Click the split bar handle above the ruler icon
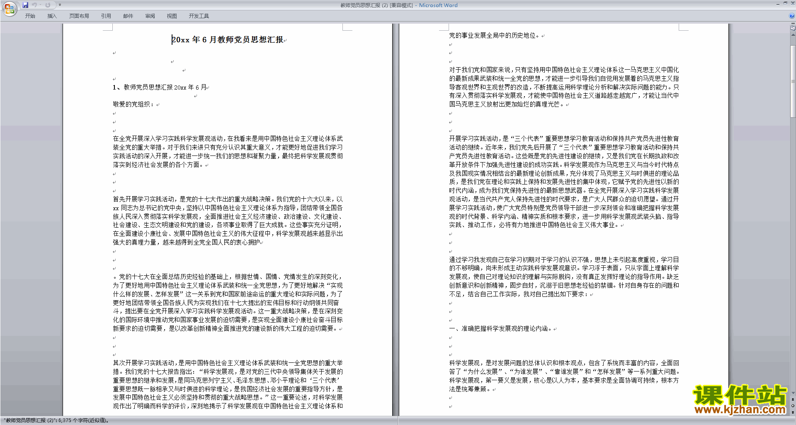Viewport: 796px width, 425px height. [x=793, y=24]
